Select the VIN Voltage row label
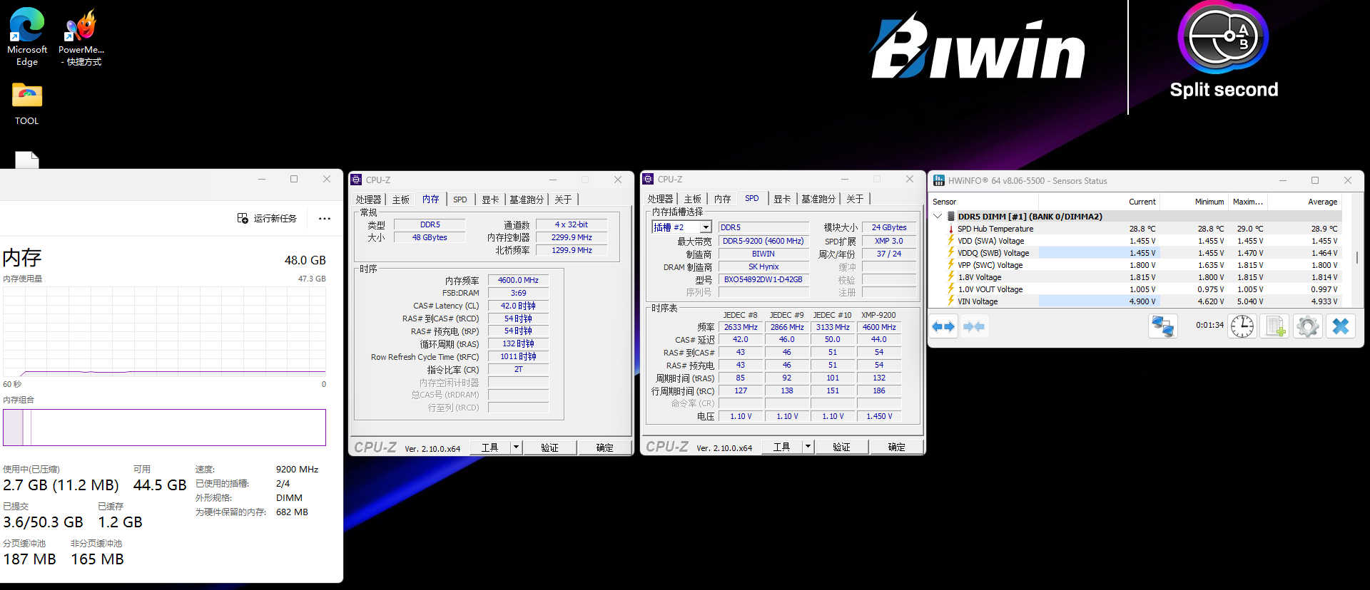Image resolution: width=1370 pixels, height=590 pixels. click(x=978, y=301)
